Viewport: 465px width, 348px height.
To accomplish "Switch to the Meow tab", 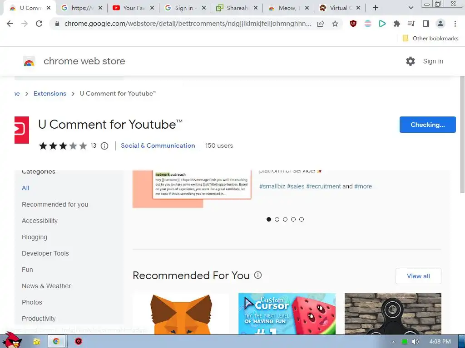I will point(288,8).
